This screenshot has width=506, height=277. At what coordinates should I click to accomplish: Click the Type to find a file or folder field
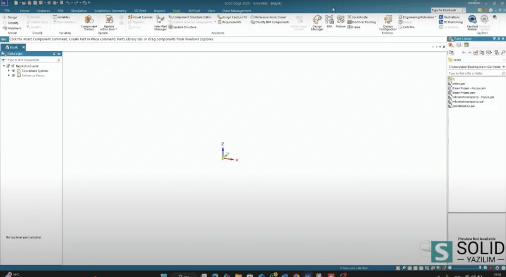pyautogui.click(x=477, y=73)
